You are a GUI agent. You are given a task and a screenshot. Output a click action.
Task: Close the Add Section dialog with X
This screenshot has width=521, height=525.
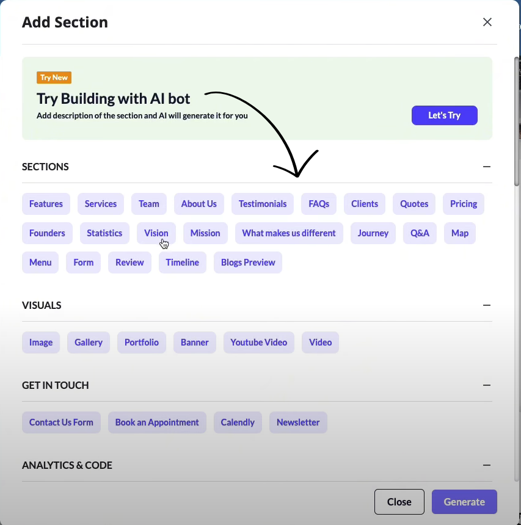[x=487, y=22]
